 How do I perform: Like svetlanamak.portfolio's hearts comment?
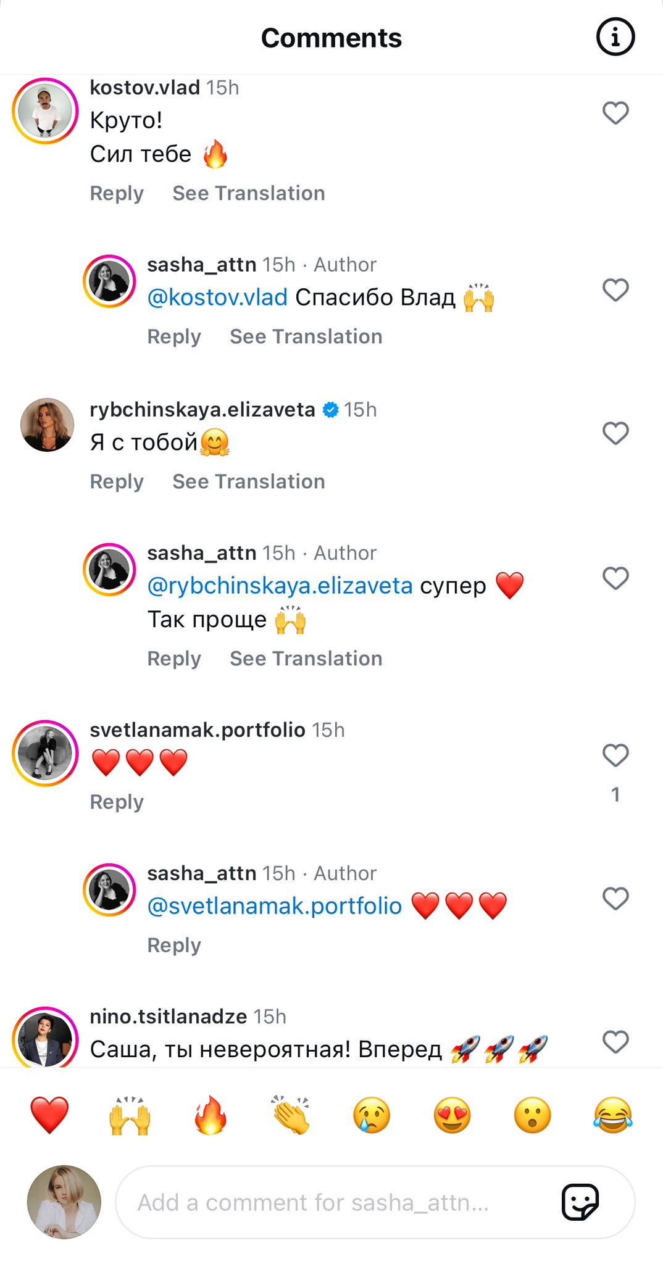pyautogui.click(x=615, y=755)
